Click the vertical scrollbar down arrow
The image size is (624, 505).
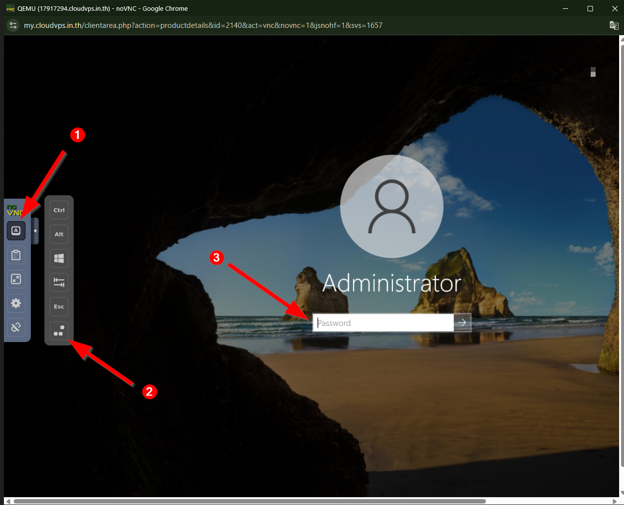622,493
